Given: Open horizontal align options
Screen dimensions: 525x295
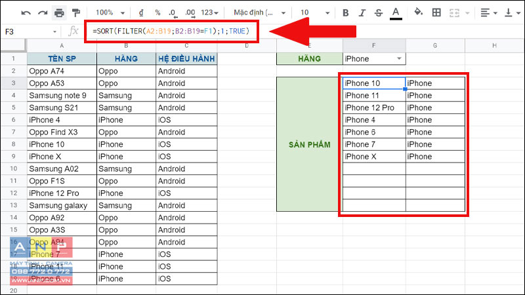Looking at the screenshot, I should pos(488,12).
